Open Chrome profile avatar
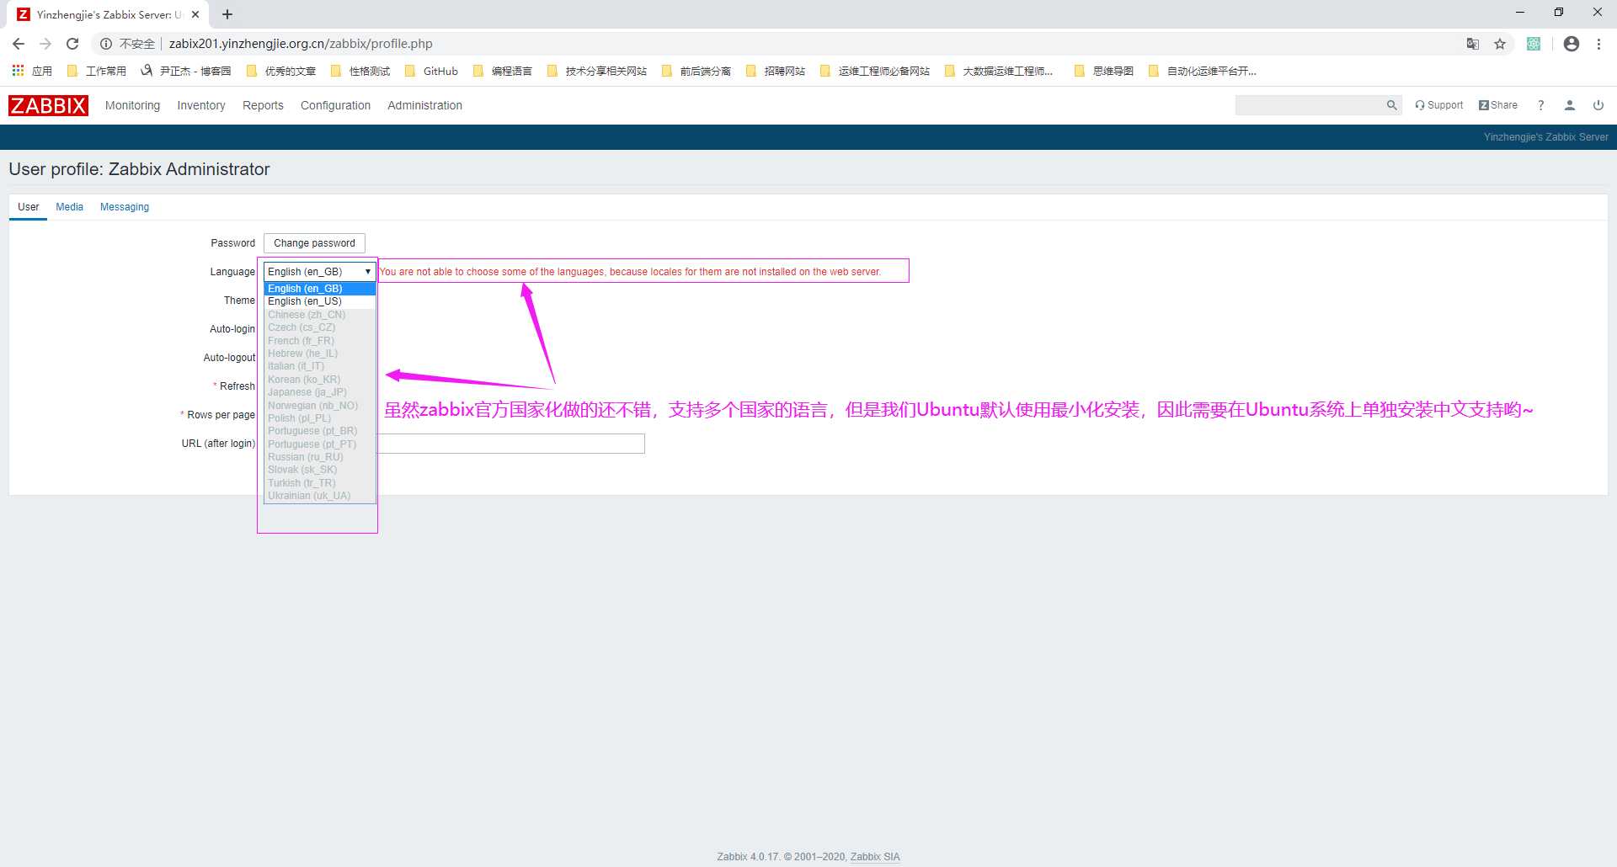The width and height of the screenshot is (1617, 867). click(x=1572, y=44)
